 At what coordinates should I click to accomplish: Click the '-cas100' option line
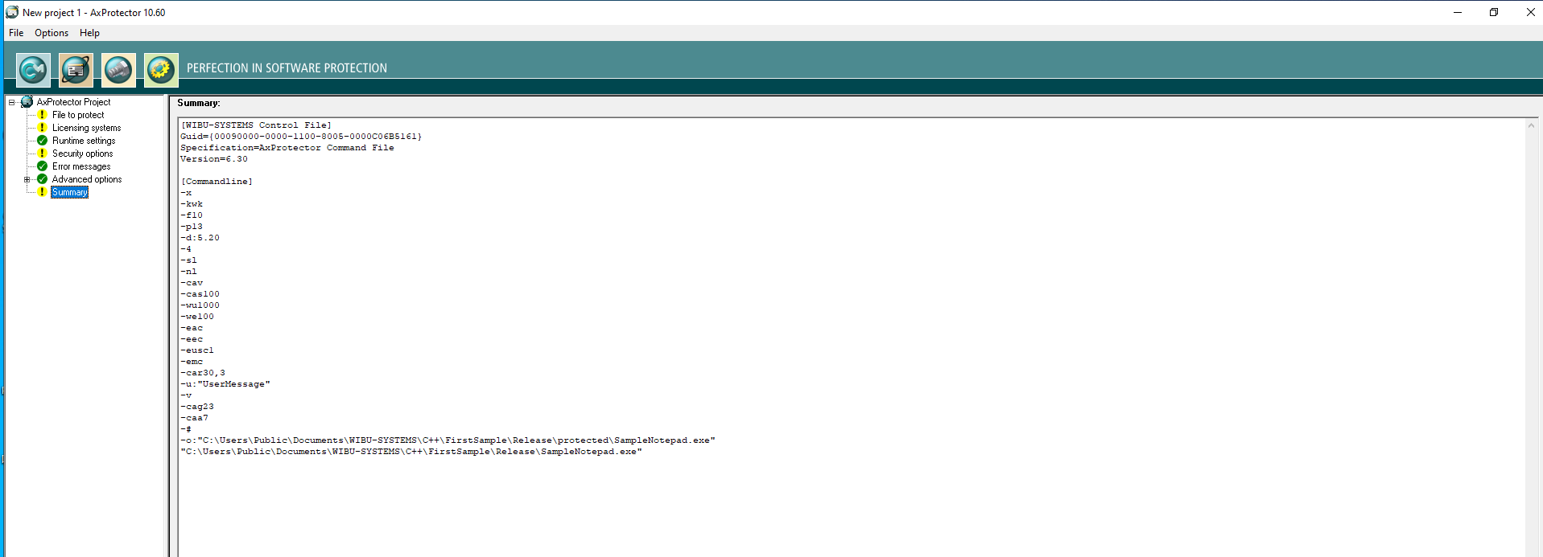pyautogui.click(x=200, y=294)
